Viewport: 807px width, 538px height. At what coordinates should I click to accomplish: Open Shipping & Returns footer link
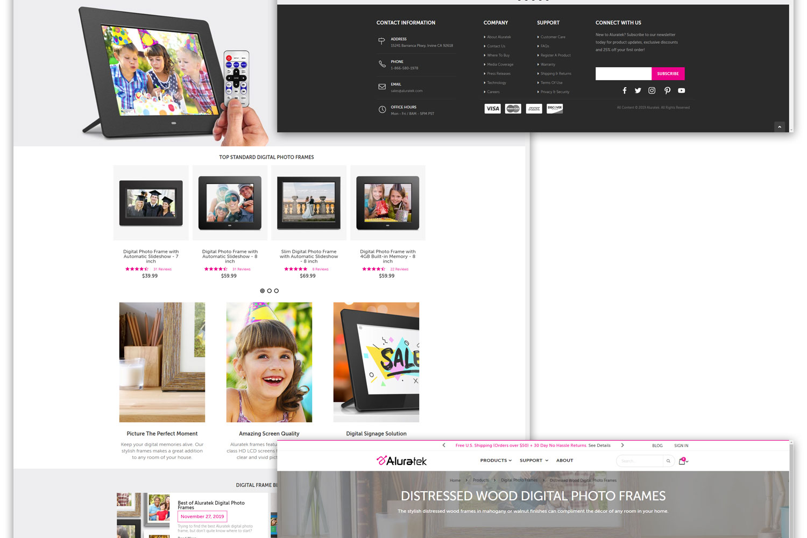[x=556, y=74]
